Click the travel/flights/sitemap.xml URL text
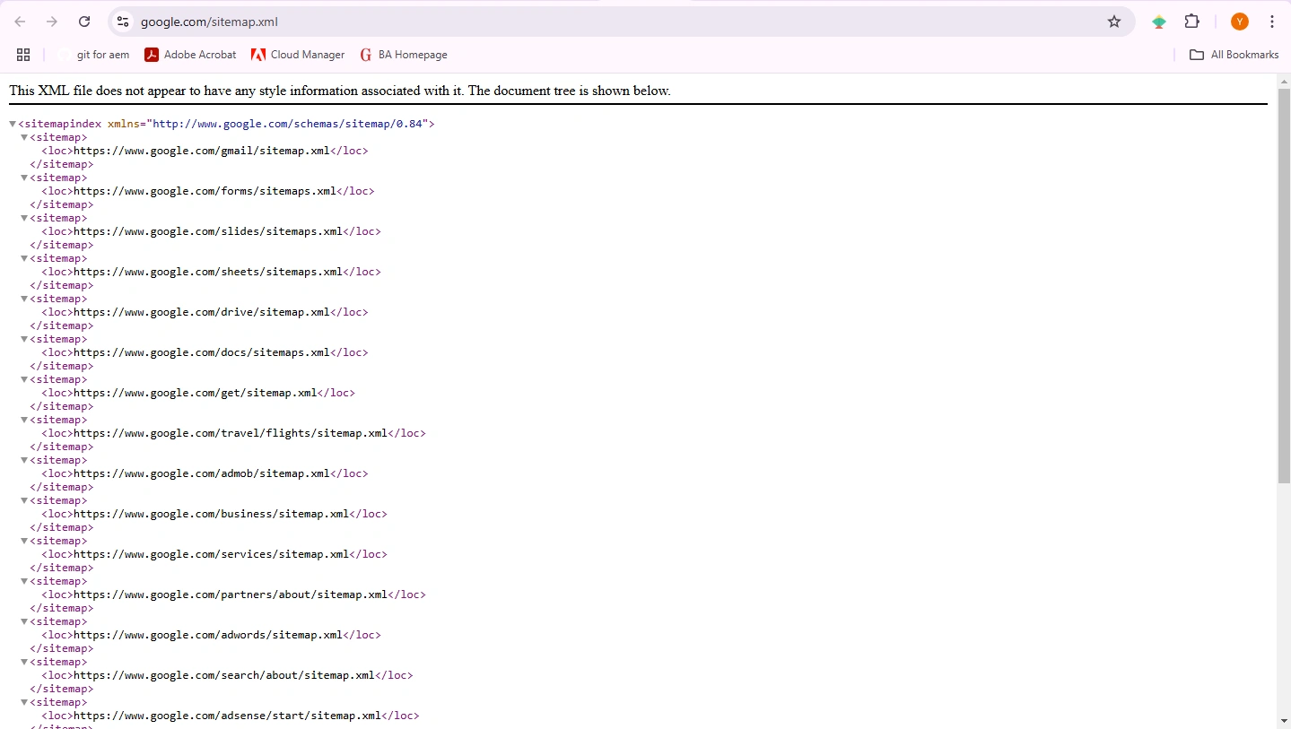Image resolution: width=1291 pixels, height=729 pixels. pyautogui.click(x=231, y=433)
